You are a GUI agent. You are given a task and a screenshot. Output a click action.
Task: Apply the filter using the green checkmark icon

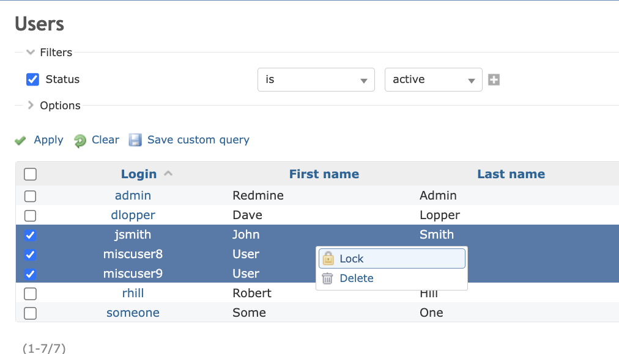(x=20, y=140)
